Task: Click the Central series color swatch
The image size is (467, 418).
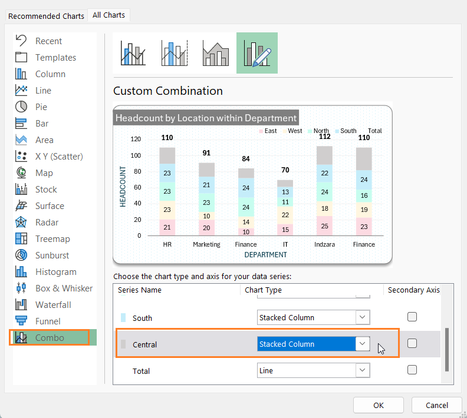Action: (x=123, y=344)
